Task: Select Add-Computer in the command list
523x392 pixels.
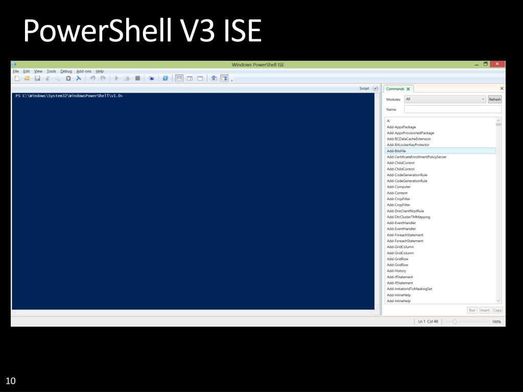Action: click(x=440, y=187)
